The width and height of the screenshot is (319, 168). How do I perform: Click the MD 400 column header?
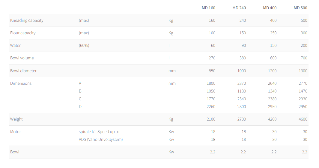(270, 8)
